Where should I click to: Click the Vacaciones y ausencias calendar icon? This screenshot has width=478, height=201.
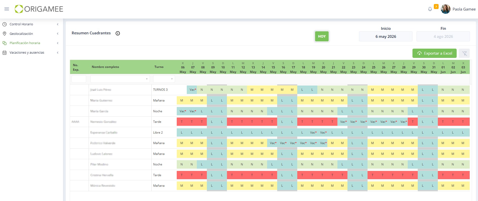click(5, 53)
